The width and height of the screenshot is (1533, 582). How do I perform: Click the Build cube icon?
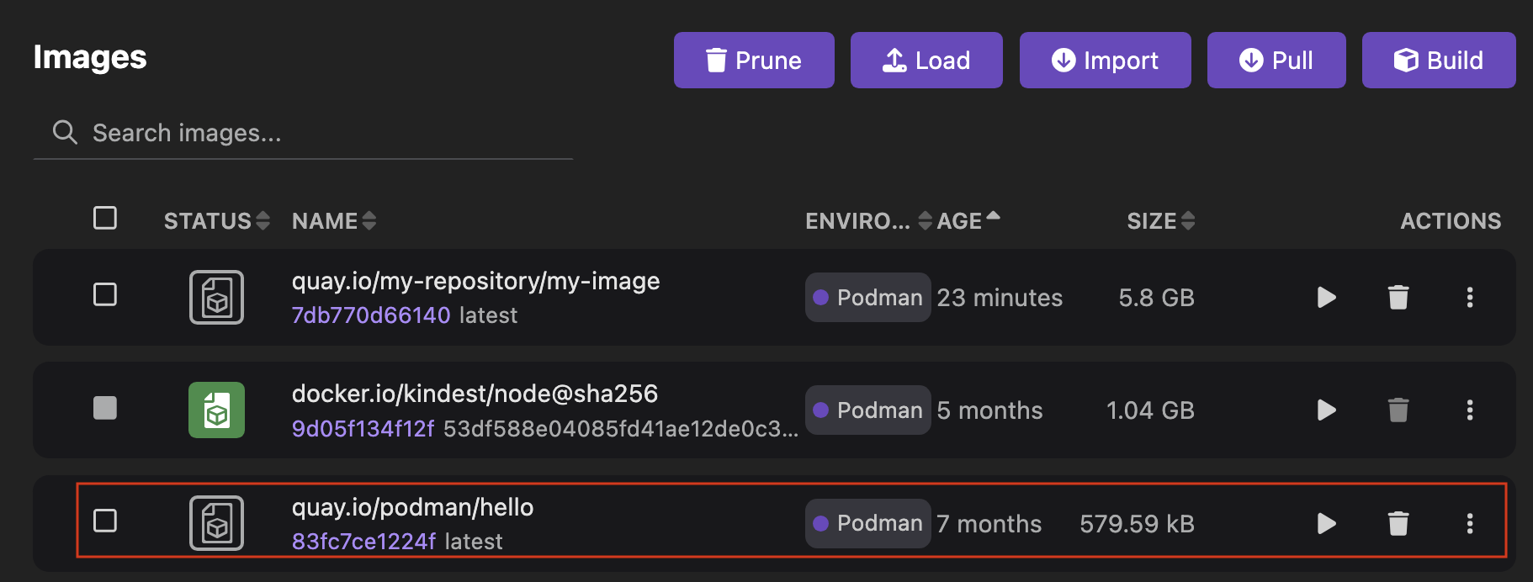(x=1404, y=60)
